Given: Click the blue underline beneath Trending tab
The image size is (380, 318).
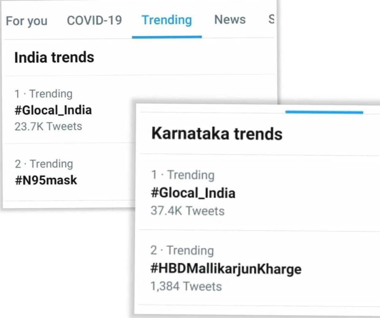Looking at the screenshot, I should point(167,37).
